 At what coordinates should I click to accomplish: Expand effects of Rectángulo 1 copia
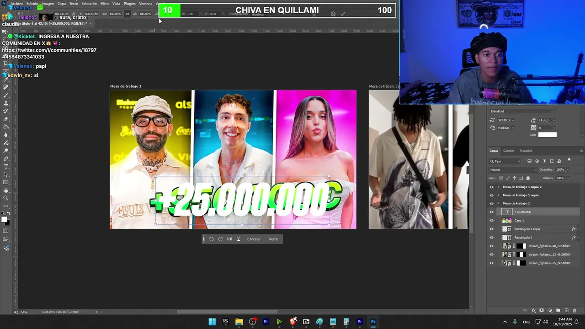(579, 229)
